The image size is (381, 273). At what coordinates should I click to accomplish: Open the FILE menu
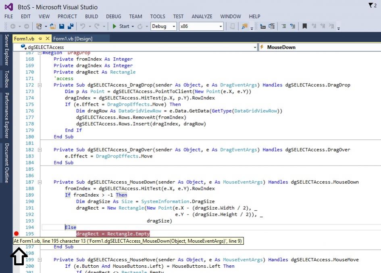pyautogui.click(x=9, y=16)
